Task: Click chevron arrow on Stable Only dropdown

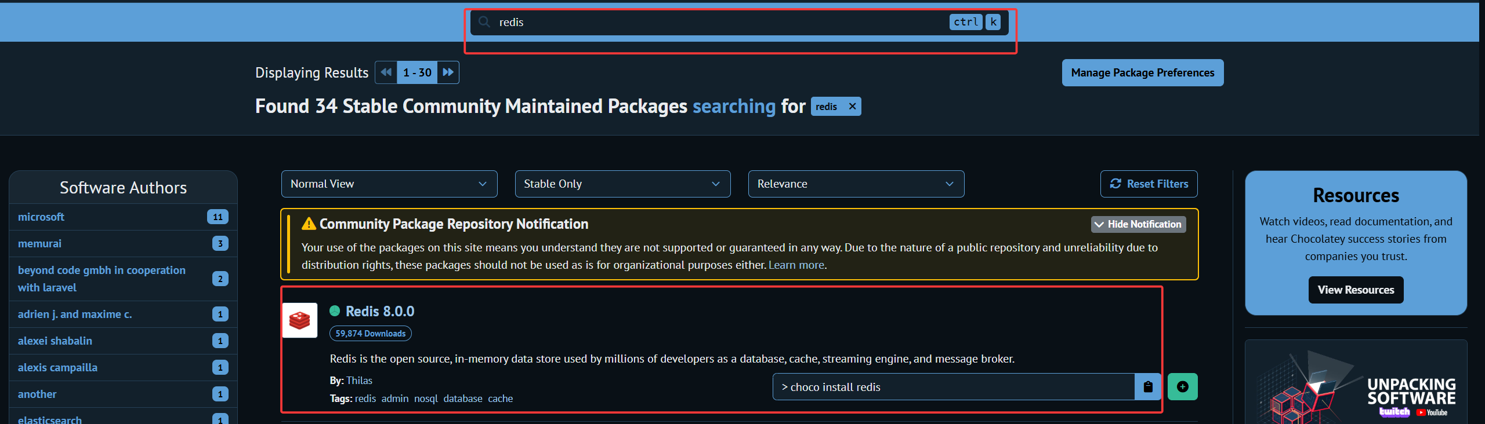Action: click(x=716, y=184)
